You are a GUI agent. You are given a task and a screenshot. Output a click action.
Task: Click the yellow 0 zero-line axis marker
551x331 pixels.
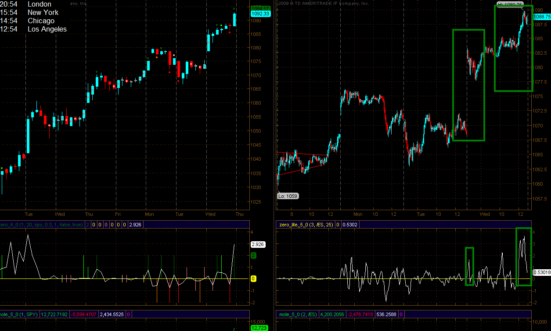coord(254,278)
